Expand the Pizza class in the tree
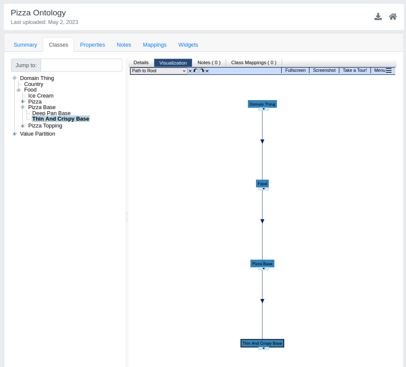This screenshot has width=406, height=367. click(x=23, y=101)
